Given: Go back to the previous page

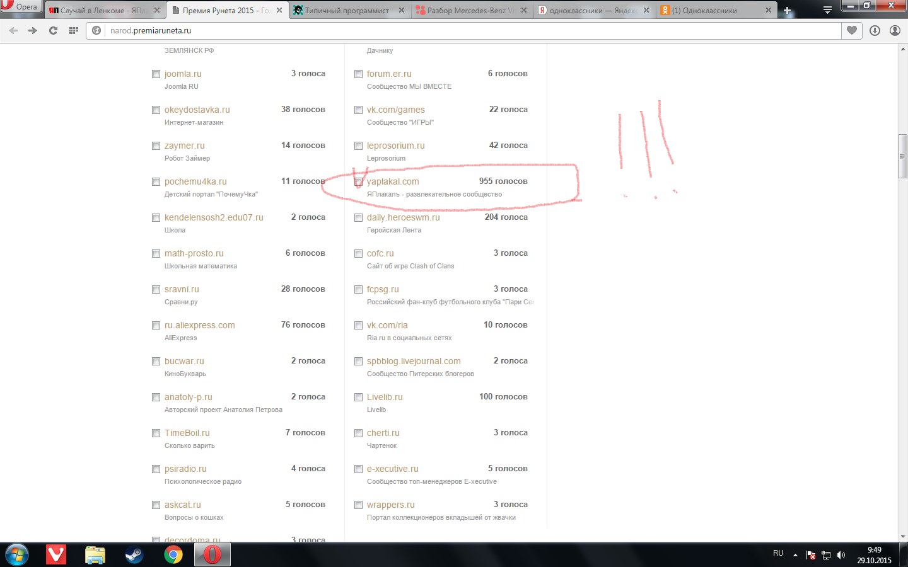Looking at the screenshot, I should point(13,30).
